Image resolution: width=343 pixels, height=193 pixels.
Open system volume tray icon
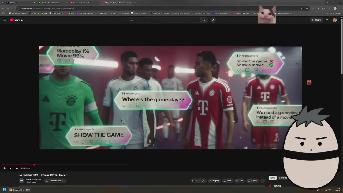[x=329, y=190]
